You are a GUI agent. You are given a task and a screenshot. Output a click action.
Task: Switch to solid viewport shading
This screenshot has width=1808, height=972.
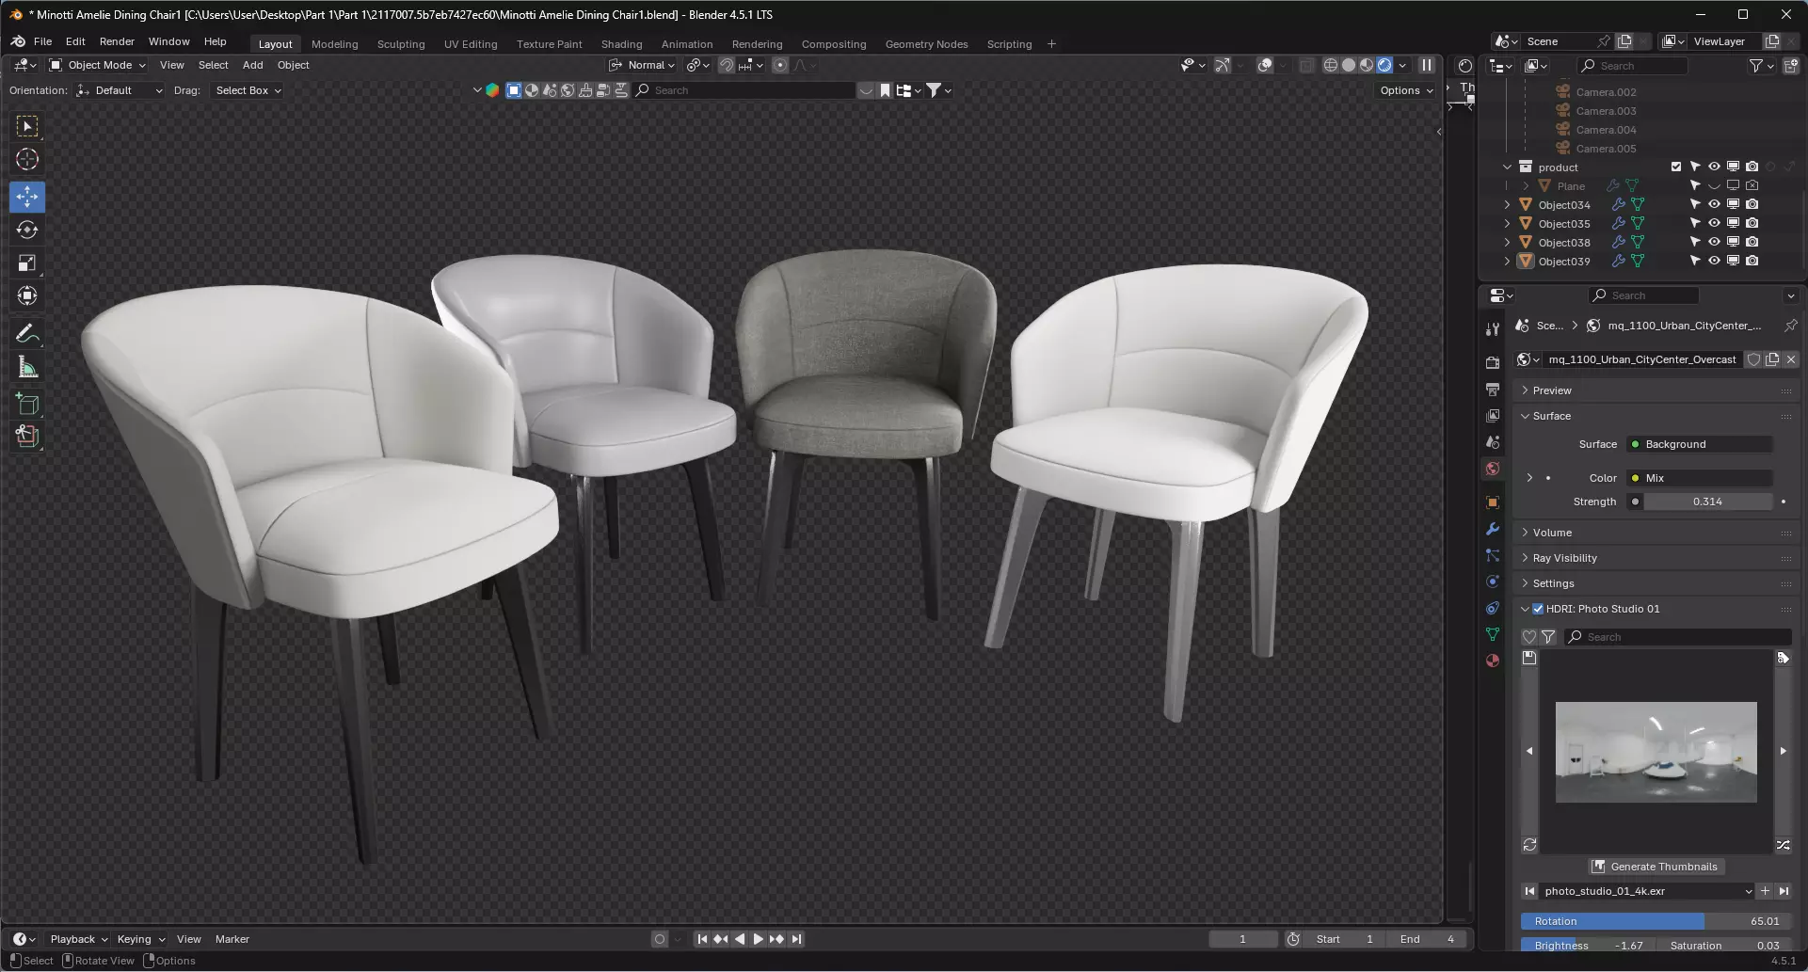[x=1349, y=65]
